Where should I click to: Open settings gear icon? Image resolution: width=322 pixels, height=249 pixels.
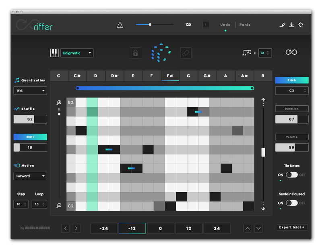pos(301,25)
